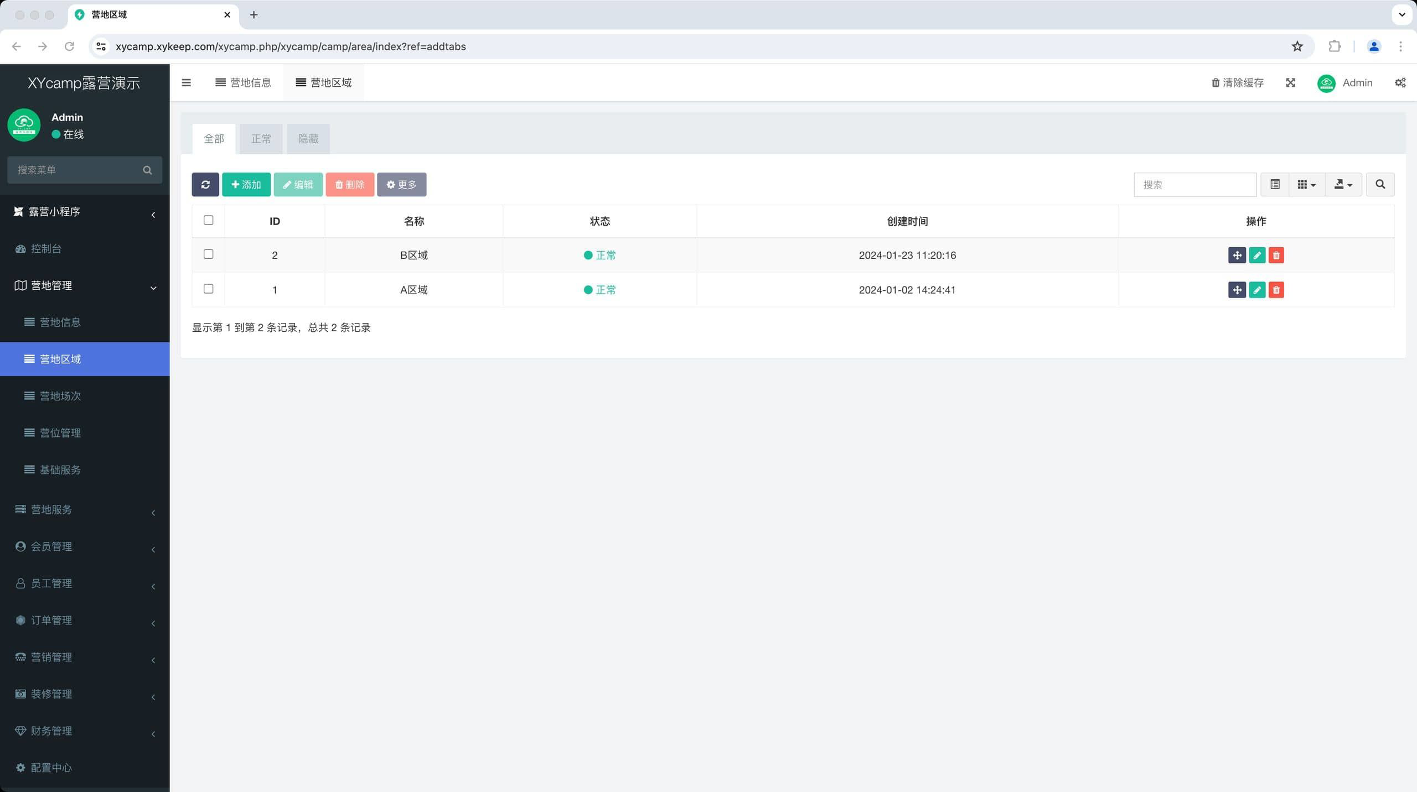The height and width of the screenshot is (792, 1417).
Task: Switch to the 全部 filter tab
Action: pyautogui.click(x=214, y=139)
